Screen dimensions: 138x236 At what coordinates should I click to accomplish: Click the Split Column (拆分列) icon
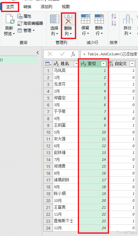click(x=128, y=19)
